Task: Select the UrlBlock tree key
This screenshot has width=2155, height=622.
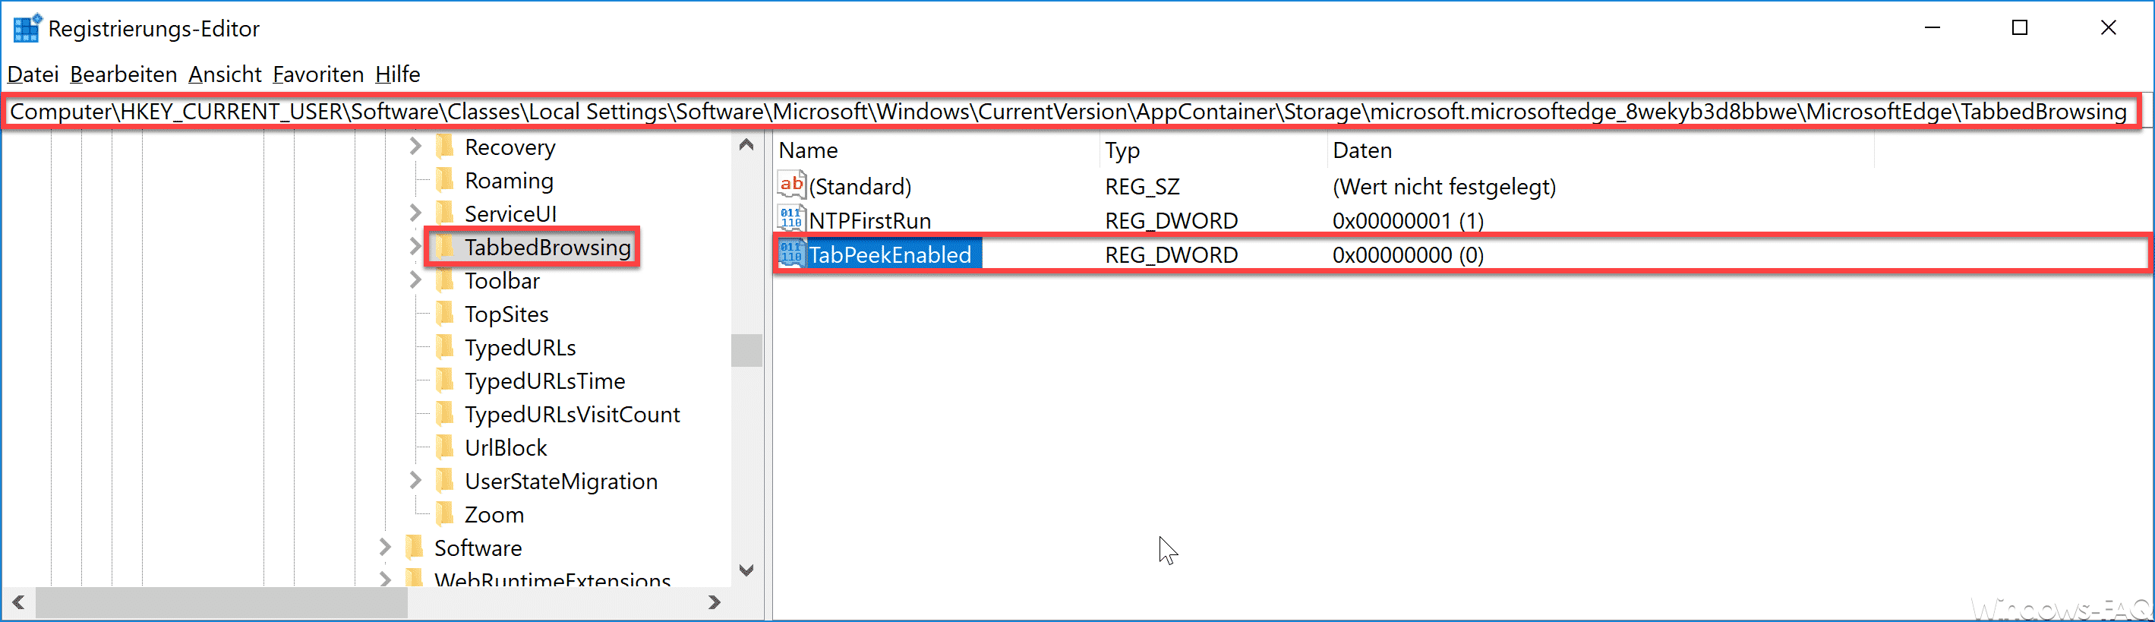Action: click(x=505, y=449)
